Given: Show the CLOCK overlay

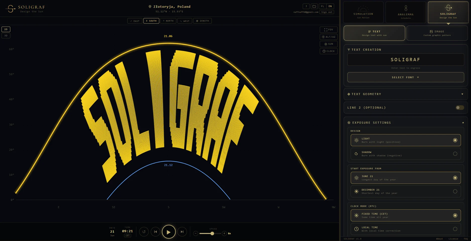Looking at the screenshot, I should 329,51.
